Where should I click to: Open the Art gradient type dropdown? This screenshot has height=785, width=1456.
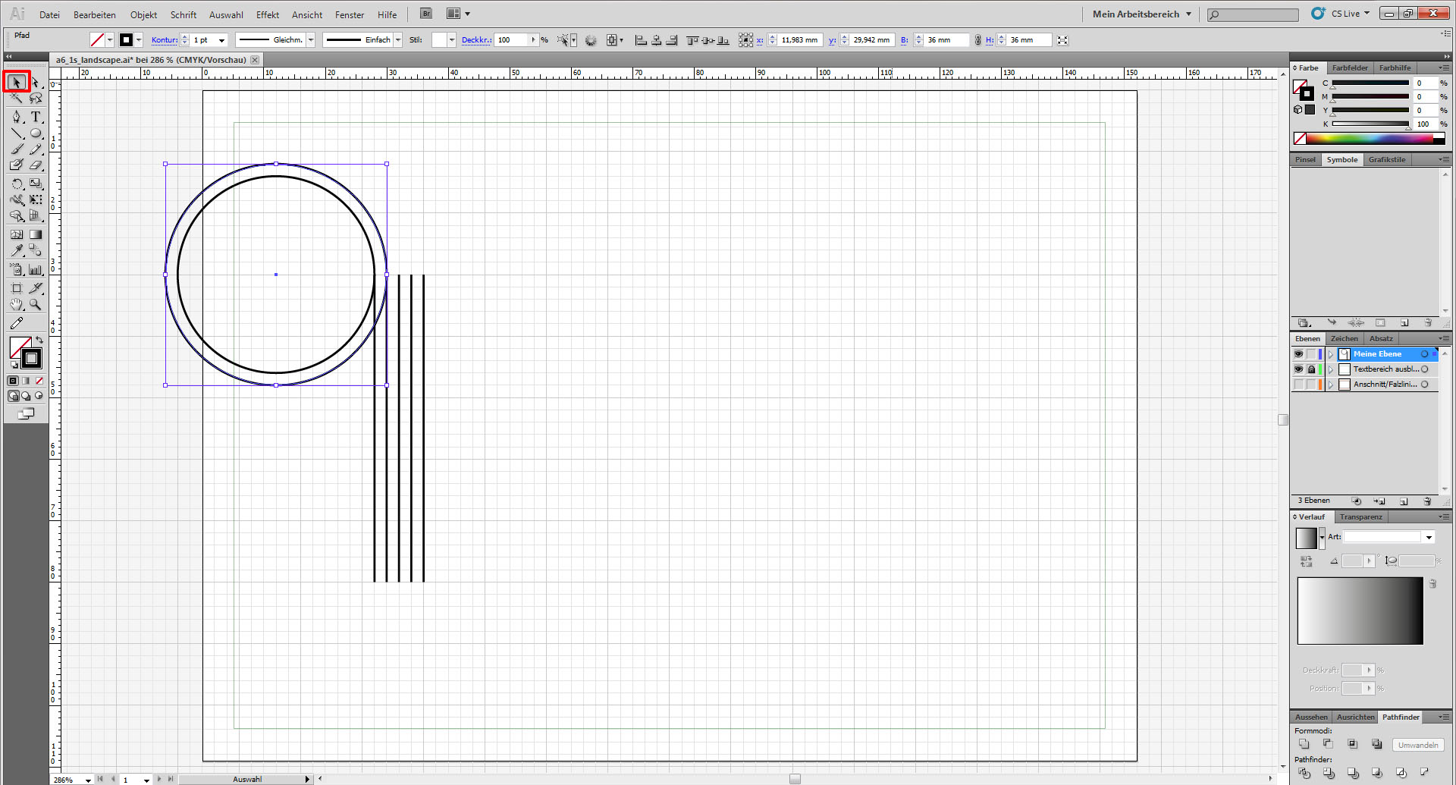point(1429,537)
